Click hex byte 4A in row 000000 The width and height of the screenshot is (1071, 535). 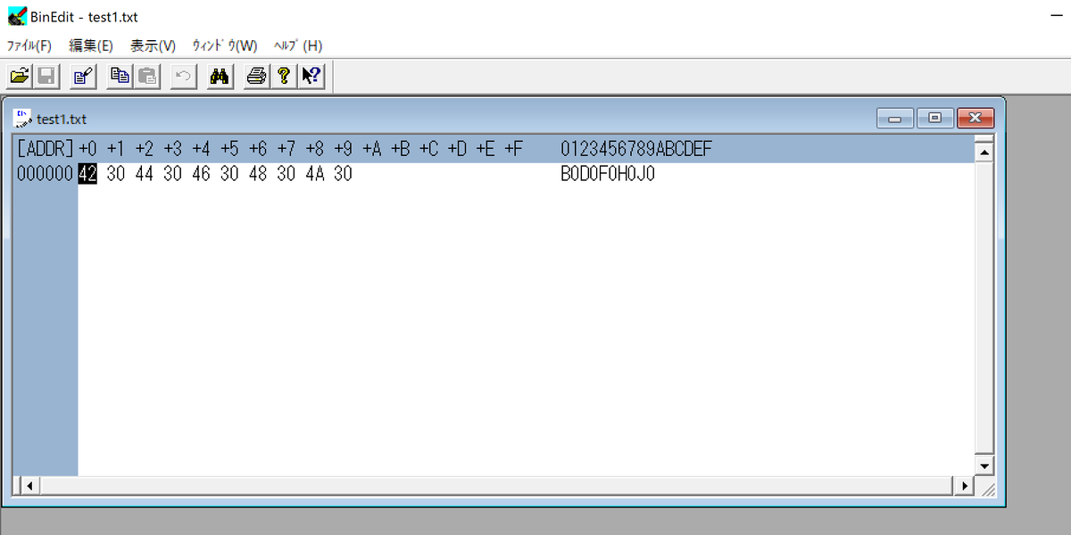click(315, 174)
